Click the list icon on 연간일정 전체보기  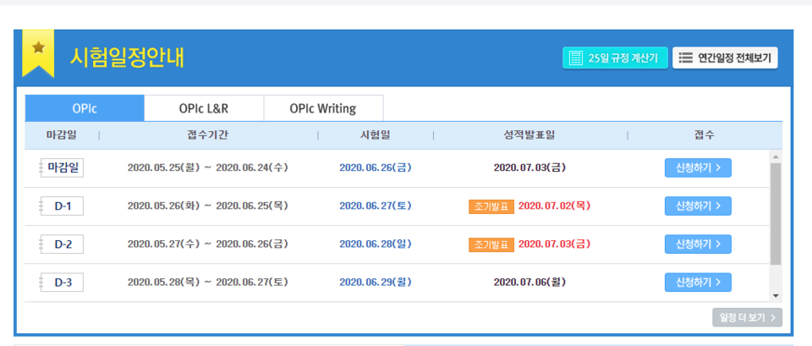pos(686,58)
